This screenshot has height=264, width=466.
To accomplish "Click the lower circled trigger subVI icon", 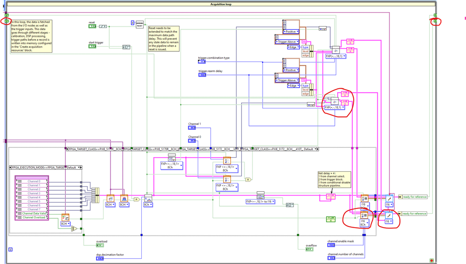I will 334,101.
